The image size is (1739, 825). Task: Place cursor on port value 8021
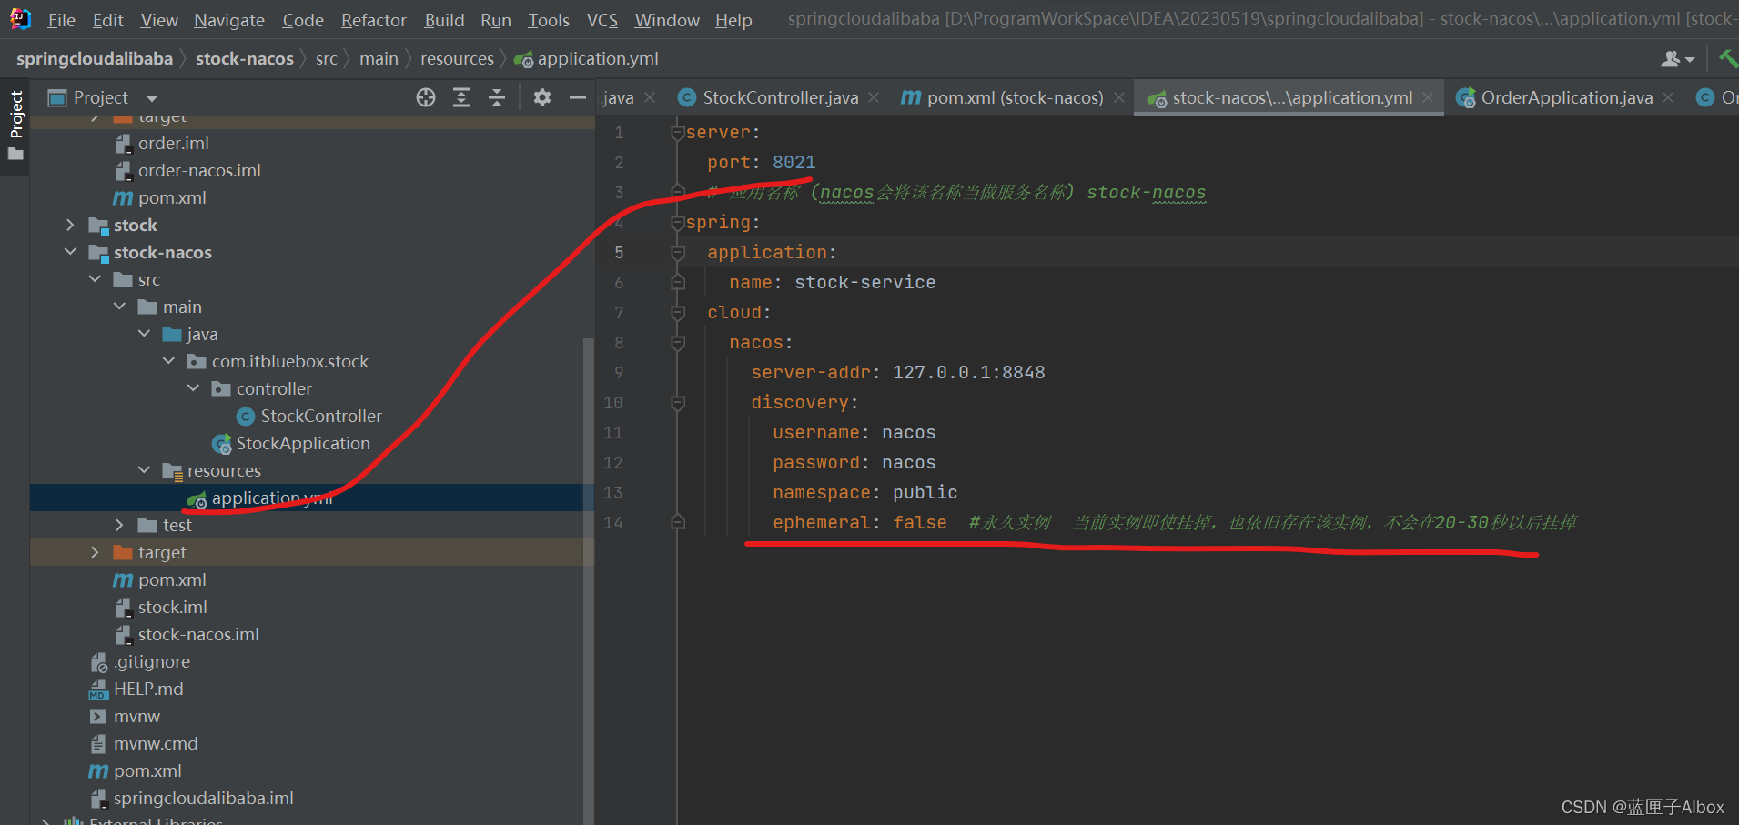[794, 163]
